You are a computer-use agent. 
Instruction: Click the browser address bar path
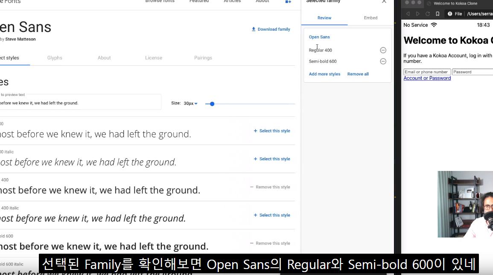(x=480, y=14)
